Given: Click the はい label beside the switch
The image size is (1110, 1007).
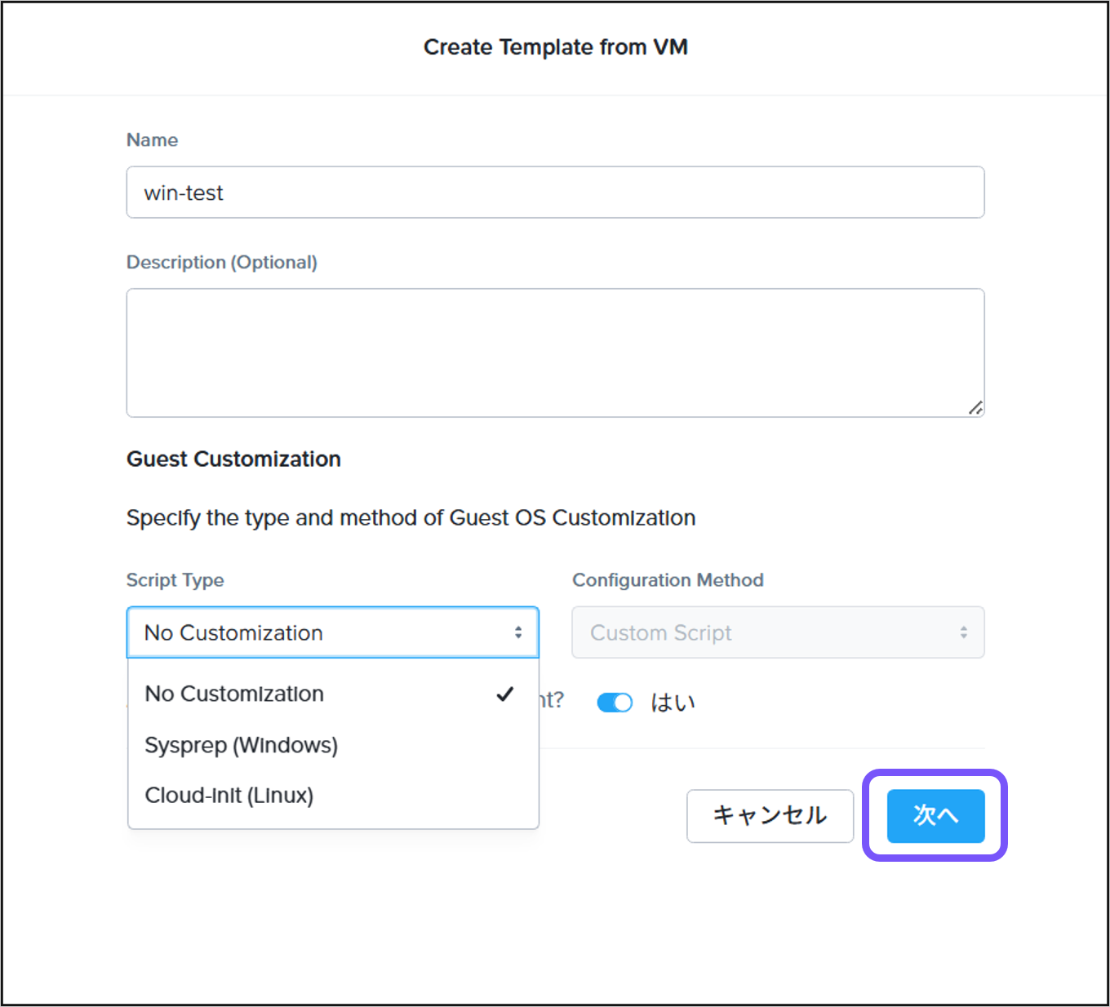Looking at the screenshot, I should pyautogui.click(x=673, y=703).
